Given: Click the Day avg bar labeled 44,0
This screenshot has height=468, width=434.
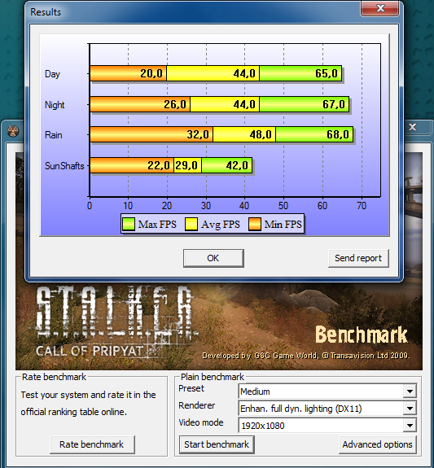Looking at the screenshot, I should [213, 73].
